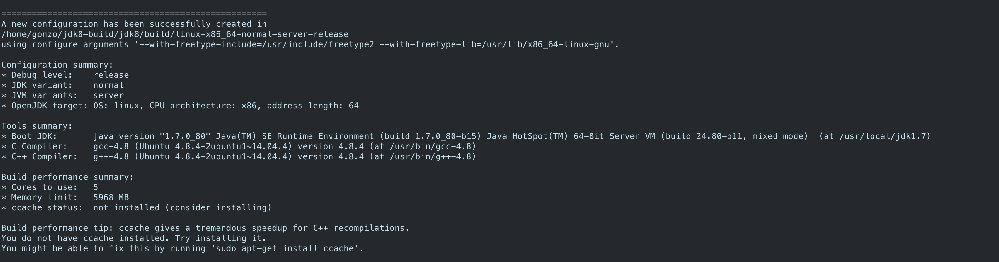Viewport: 999px width, 262px height.
Task: Click the JVM variants value 'server'
Action: pos(109,96)
